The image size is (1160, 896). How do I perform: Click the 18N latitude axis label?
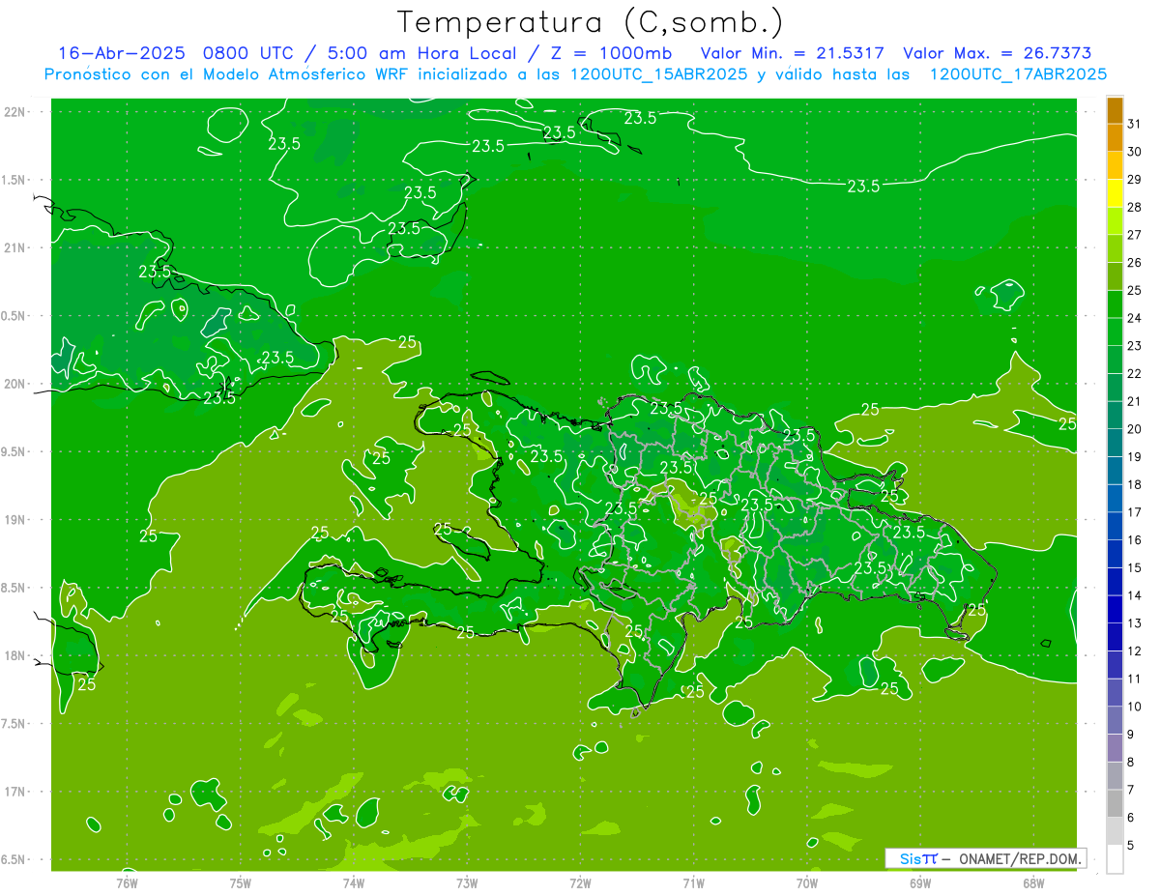pos(16,656)
